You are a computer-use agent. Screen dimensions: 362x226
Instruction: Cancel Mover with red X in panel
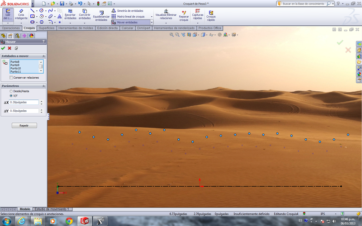click(10, 48)
